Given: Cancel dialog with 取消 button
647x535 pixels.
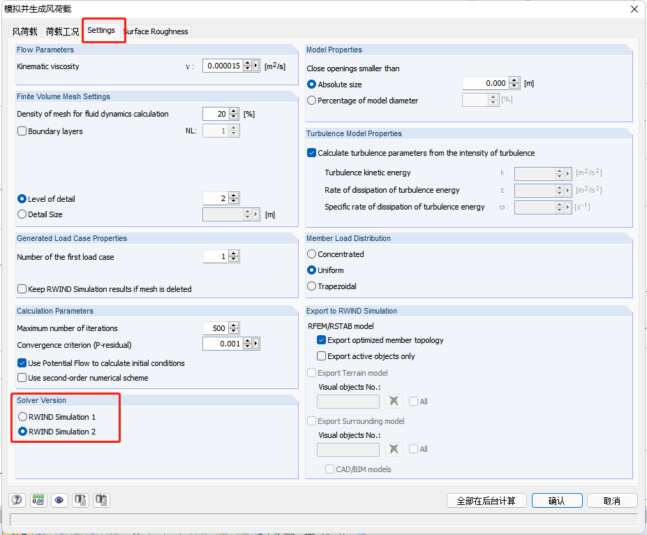Looking at the screenshot, I should pyautogui.click(x=612, y=501).
